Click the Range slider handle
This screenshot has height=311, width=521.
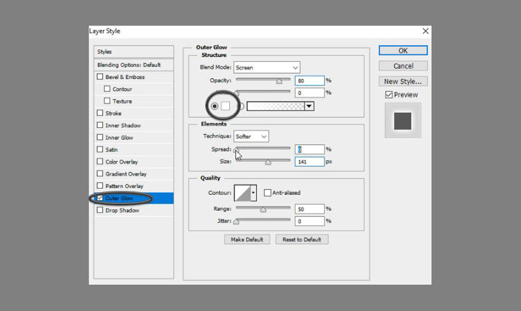(263, 209)
